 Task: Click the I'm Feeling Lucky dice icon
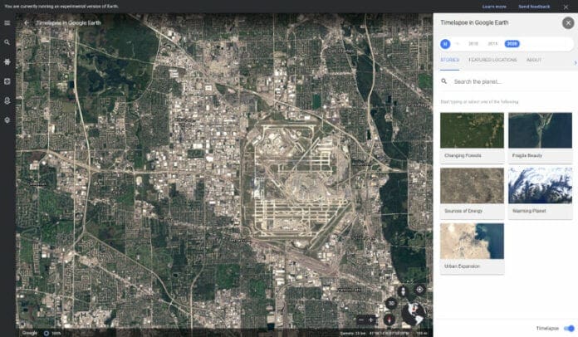pyautogui.click(x=7, y=81)
